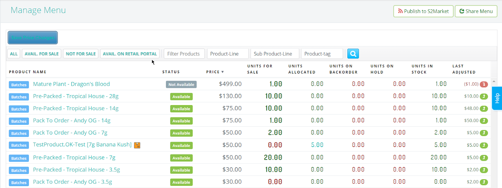
Task: Open the Product-Line dropdown filter
Action: [x=228, y=54]
